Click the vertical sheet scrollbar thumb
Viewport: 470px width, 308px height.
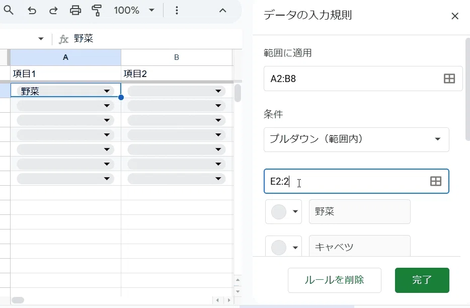(x=238, y=93)
